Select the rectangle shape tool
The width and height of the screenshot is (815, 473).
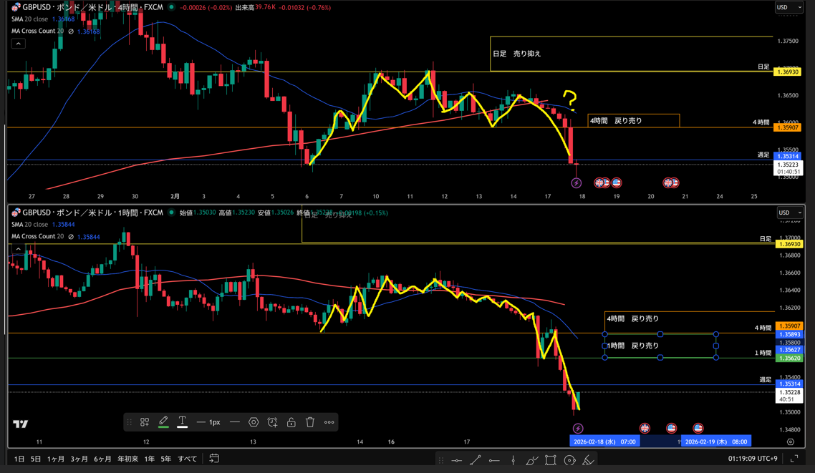click(x=551, y=460)
